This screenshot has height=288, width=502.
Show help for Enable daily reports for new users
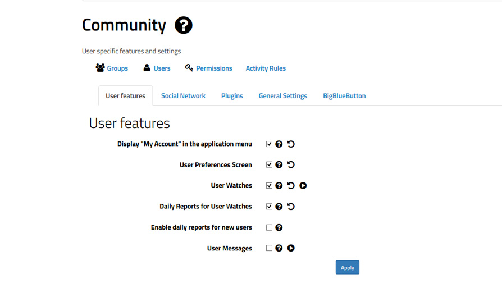[279, 227]
